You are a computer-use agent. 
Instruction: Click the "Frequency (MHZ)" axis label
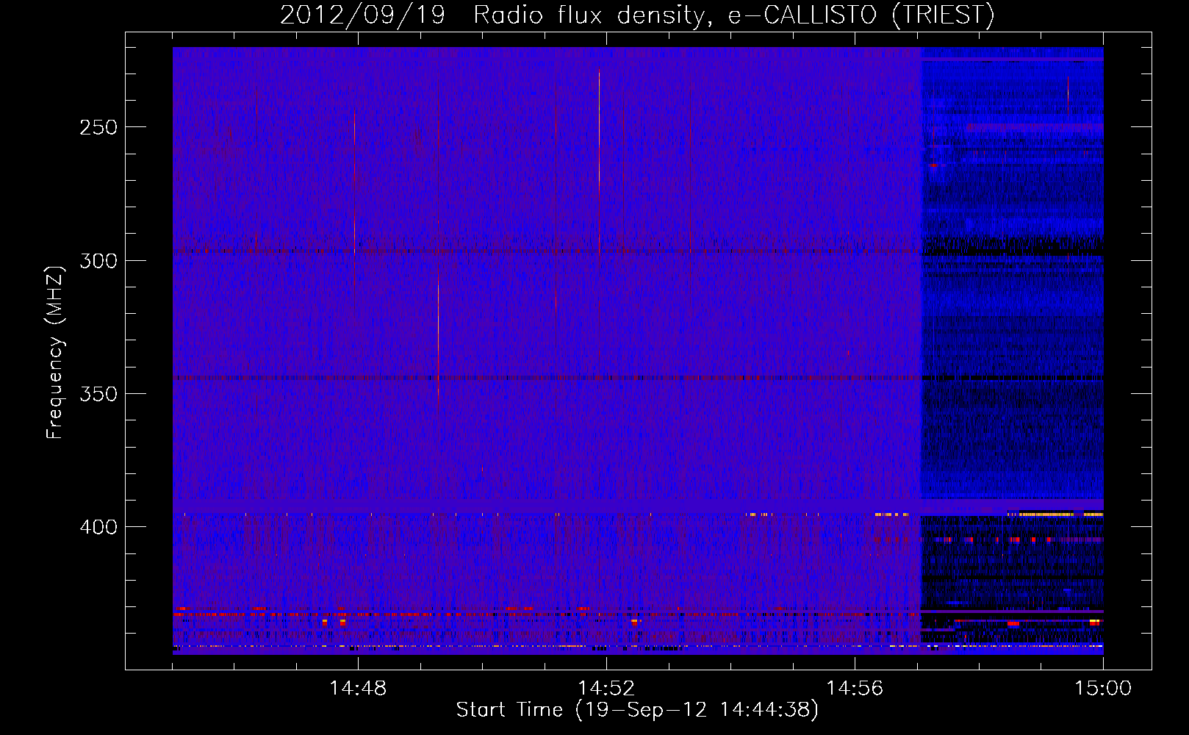(55, 352)
